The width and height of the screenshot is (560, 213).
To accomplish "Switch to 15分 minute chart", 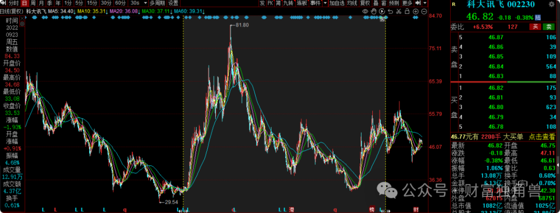I will 92,3.
